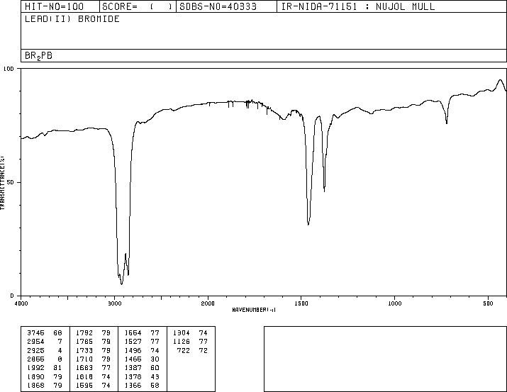The image size is (507, 392).
Task: Click transmittance value 60 beside 1387
Action: tap(155, 368)
